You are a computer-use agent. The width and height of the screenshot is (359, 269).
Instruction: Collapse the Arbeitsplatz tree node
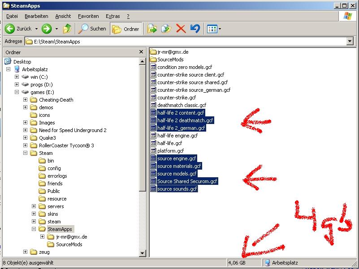coord(8,69)
